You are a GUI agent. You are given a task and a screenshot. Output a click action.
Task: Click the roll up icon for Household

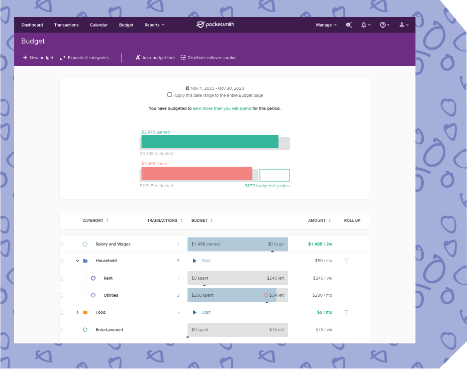click(x=346, y=261)
